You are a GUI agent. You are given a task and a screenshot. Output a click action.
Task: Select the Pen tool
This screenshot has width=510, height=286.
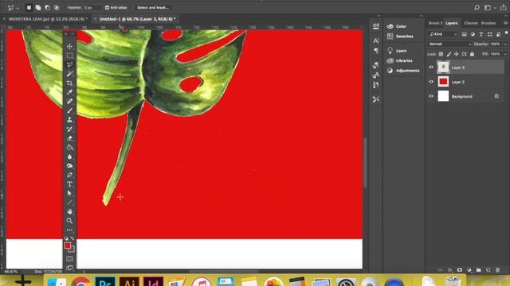point(69,175)
